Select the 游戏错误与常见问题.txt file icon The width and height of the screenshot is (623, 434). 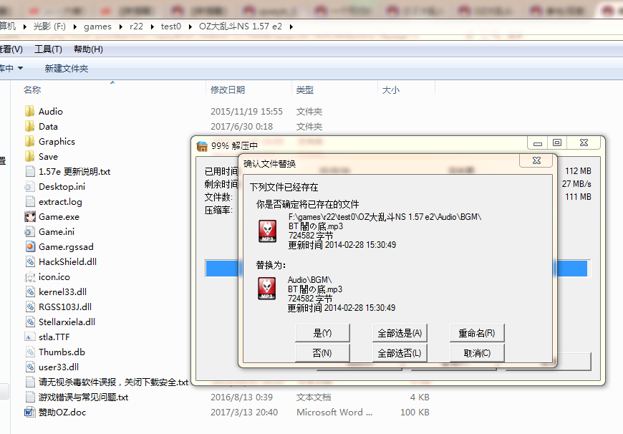[30, 397]
